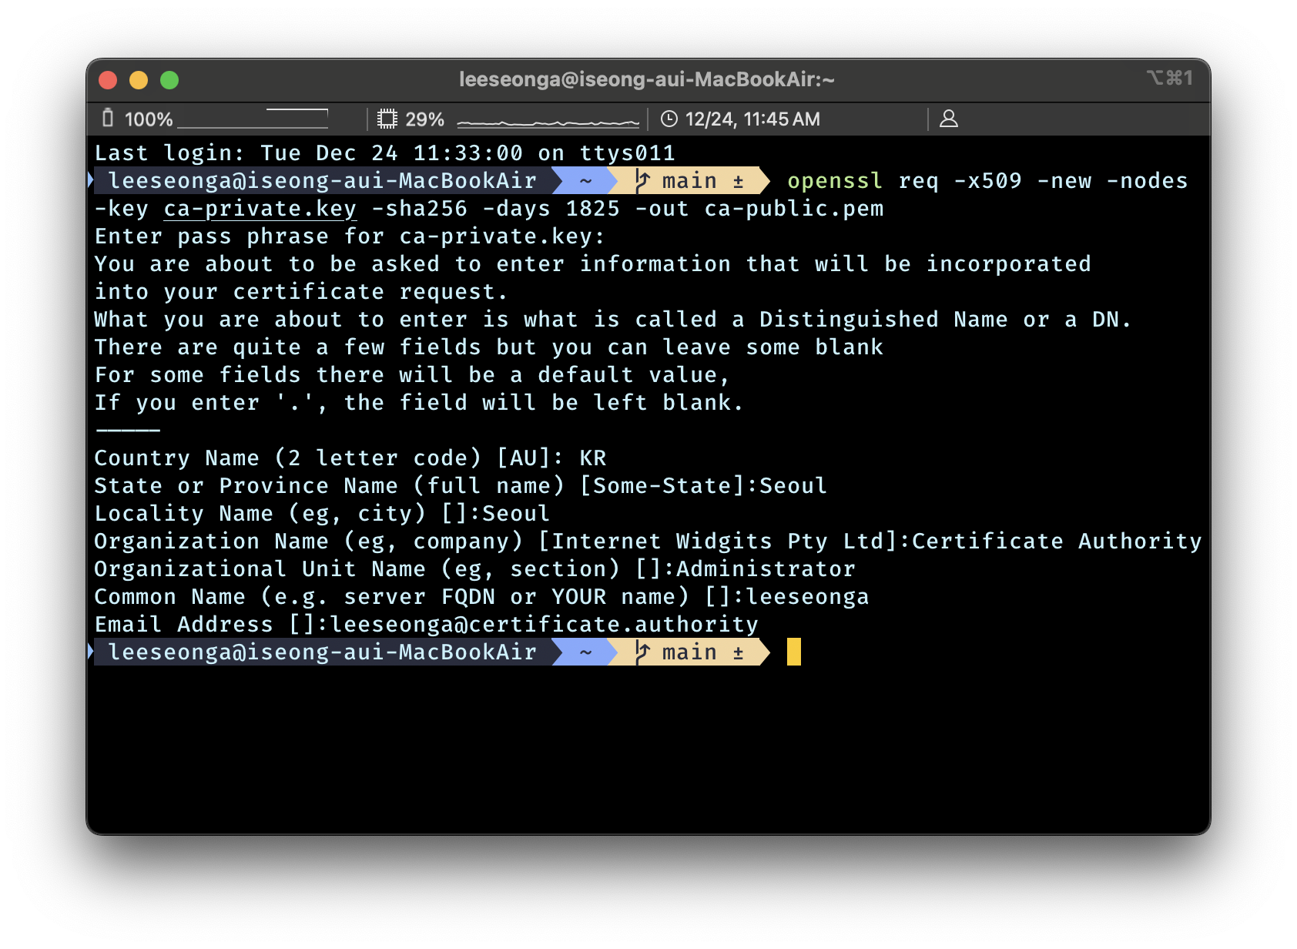This screenshot has width=1297, height=949.
Task: Click the 12/24, 11:45 AM date text
Action: pos(752,119)
